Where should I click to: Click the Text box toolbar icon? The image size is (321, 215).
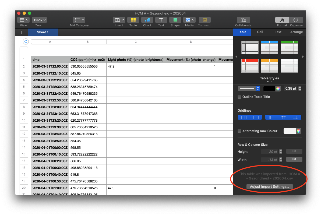tap(161, 20)
